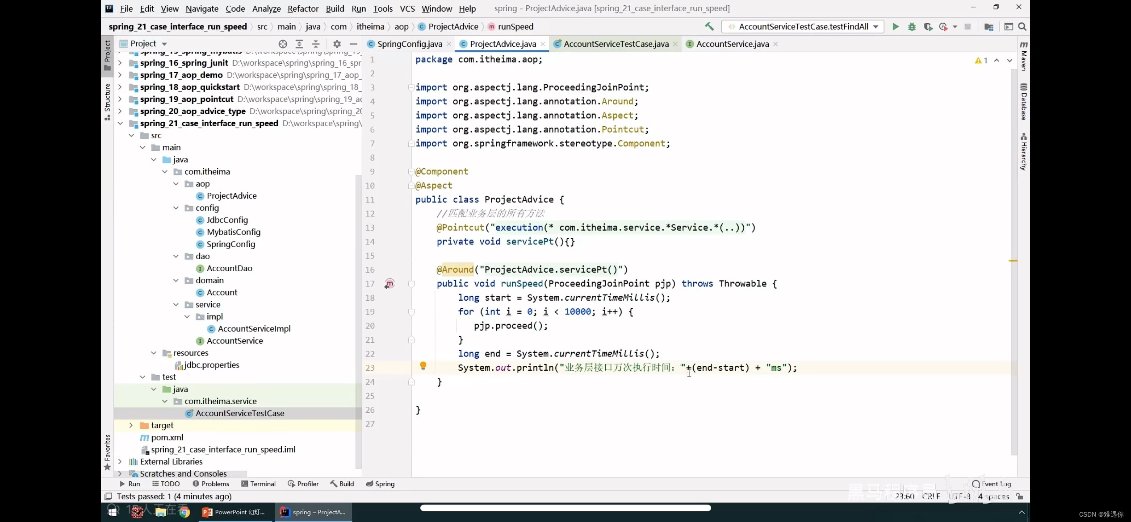Image resolution: width=1131 pixels, height=522 pixels.
Task: Expand External Libraries node
Action: point(120,462)
